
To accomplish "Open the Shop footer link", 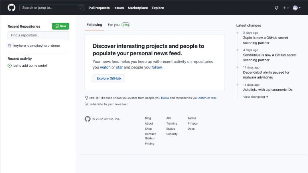I will (148, 129).
